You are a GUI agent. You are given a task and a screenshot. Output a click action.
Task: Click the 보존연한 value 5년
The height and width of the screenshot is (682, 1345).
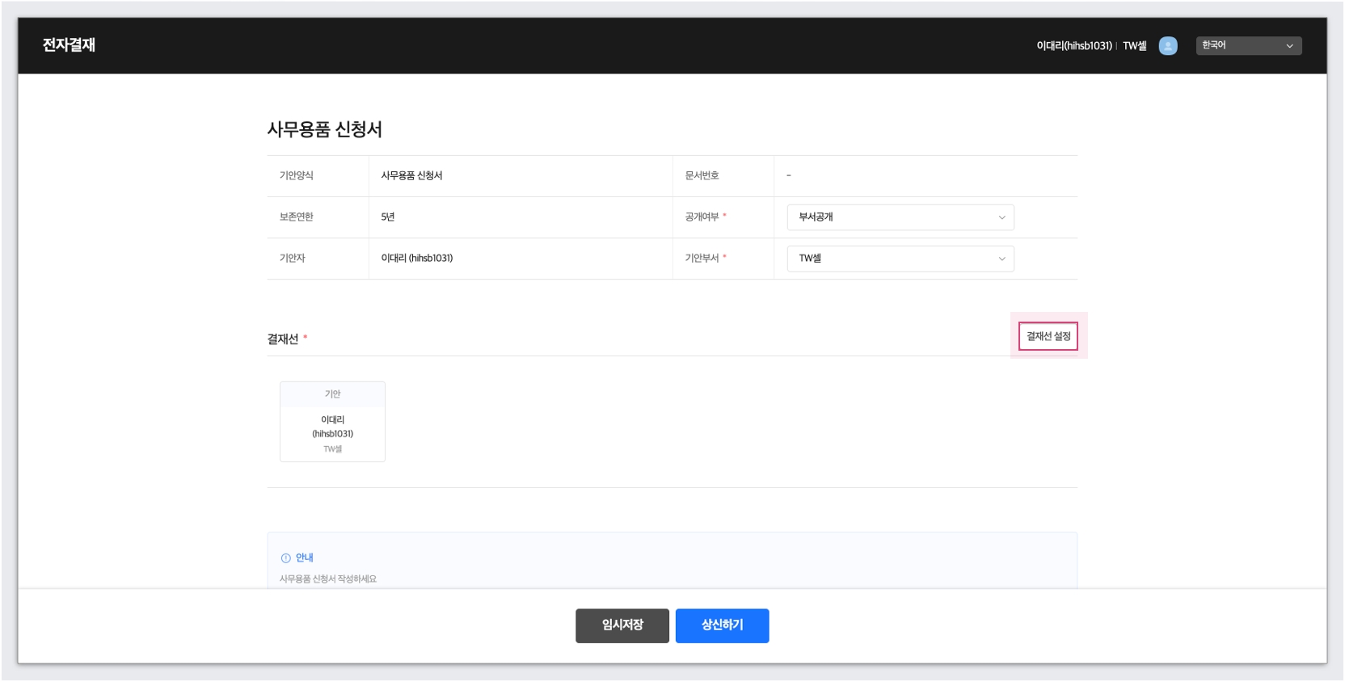[x=388, y=217]
